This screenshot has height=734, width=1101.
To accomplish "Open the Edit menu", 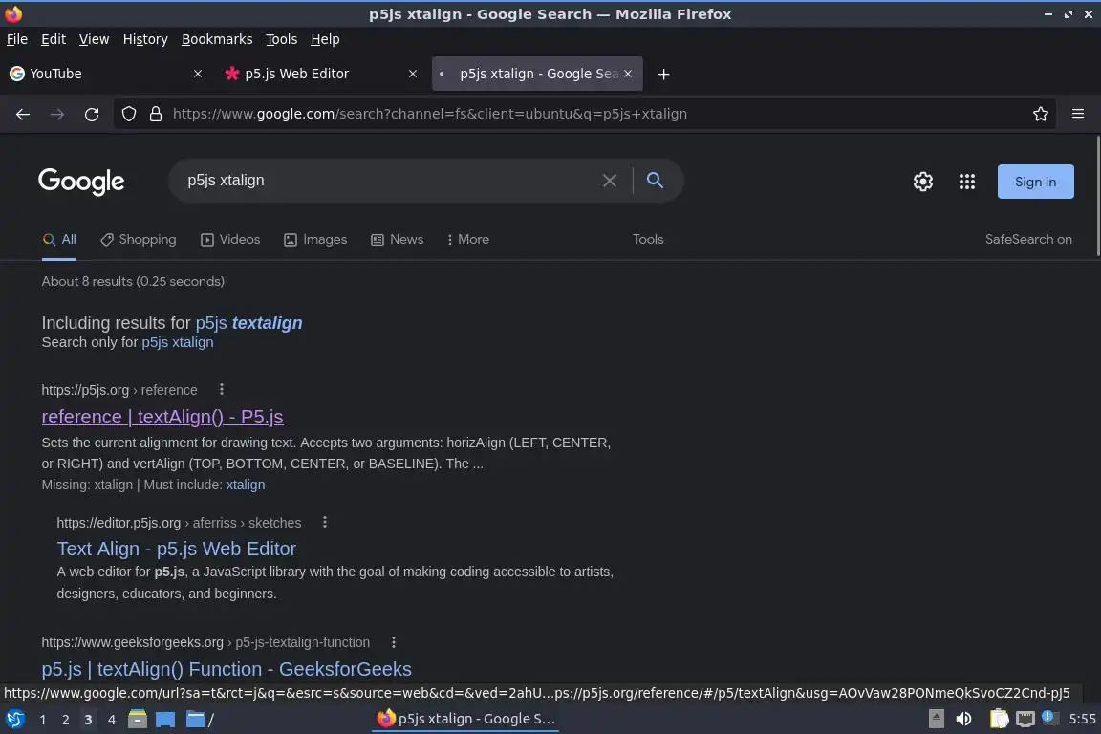I will (54, 39).
